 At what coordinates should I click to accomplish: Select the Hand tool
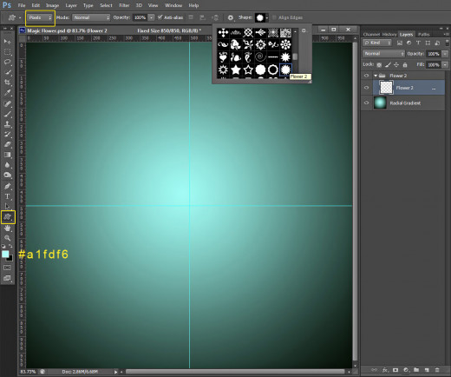click(8, 228)
